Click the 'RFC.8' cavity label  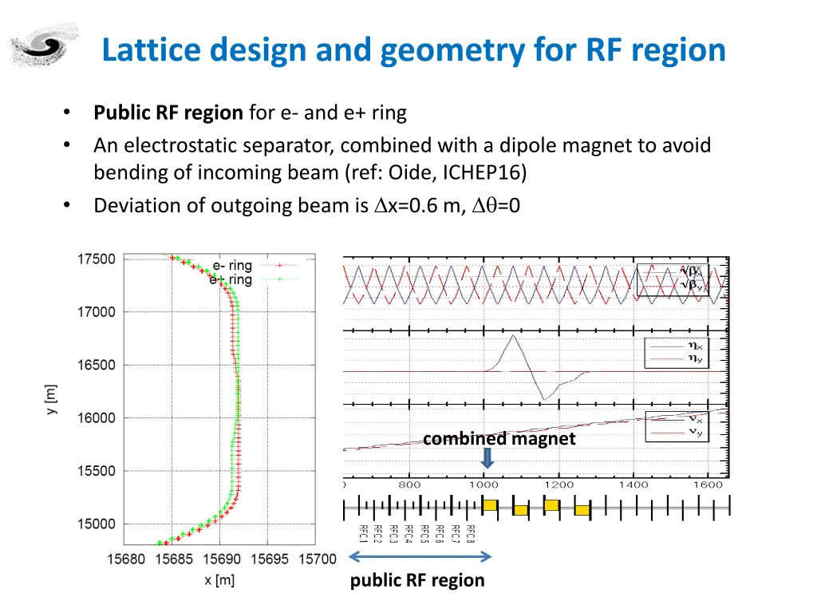[x=470, y=534]
